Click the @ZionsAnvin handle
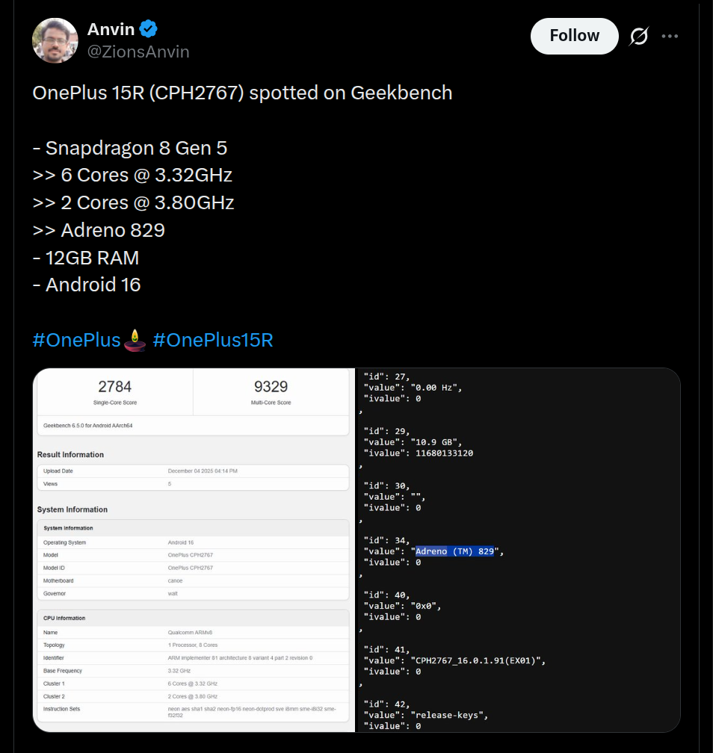Viewport: 713px width, 753px height. [x=138, y=52]
